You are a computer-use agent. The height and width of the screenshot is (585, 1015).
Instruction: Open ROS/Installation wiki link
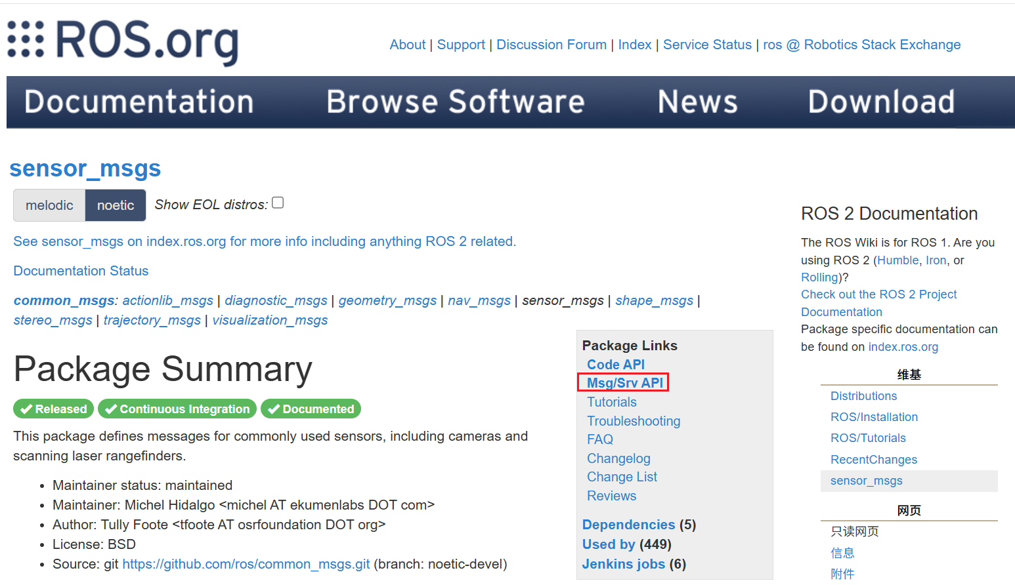point(874,417)
